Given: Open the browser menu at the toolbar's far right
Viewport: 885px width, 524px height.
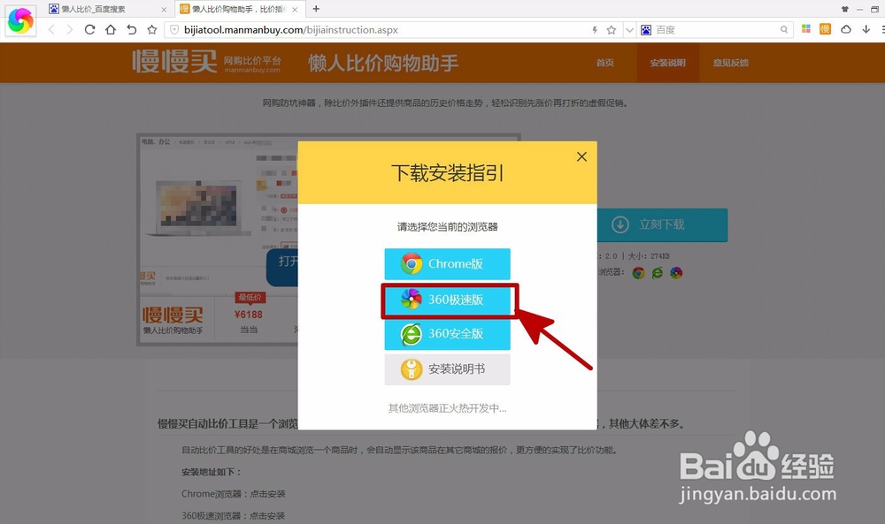Looking at the screenshot, I should 881,29.
